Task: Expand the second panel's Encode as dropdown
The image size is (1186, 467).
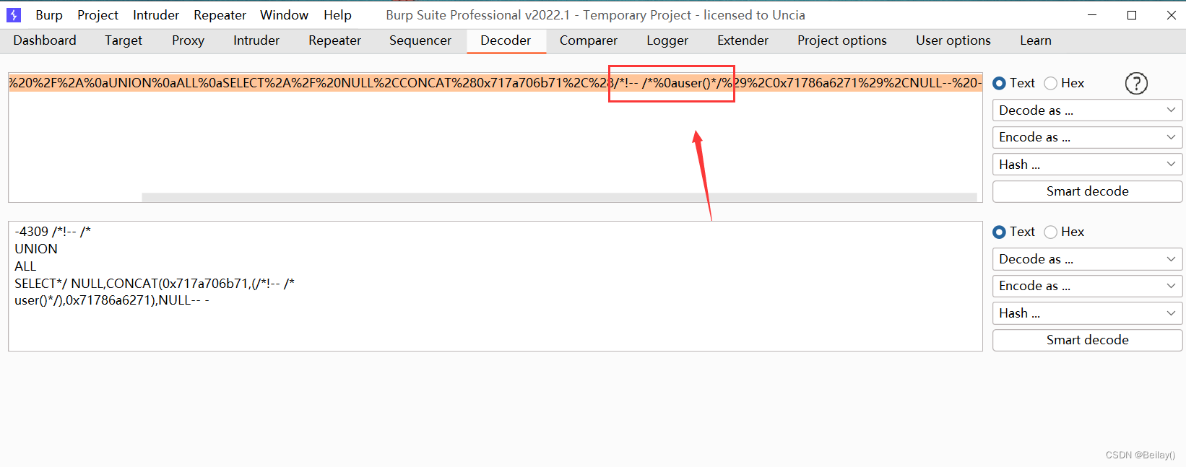Action: click(x=1087, y=286)
